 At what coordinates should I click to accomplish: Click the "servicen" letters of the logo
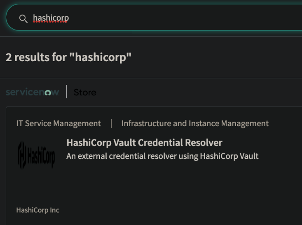24,92
